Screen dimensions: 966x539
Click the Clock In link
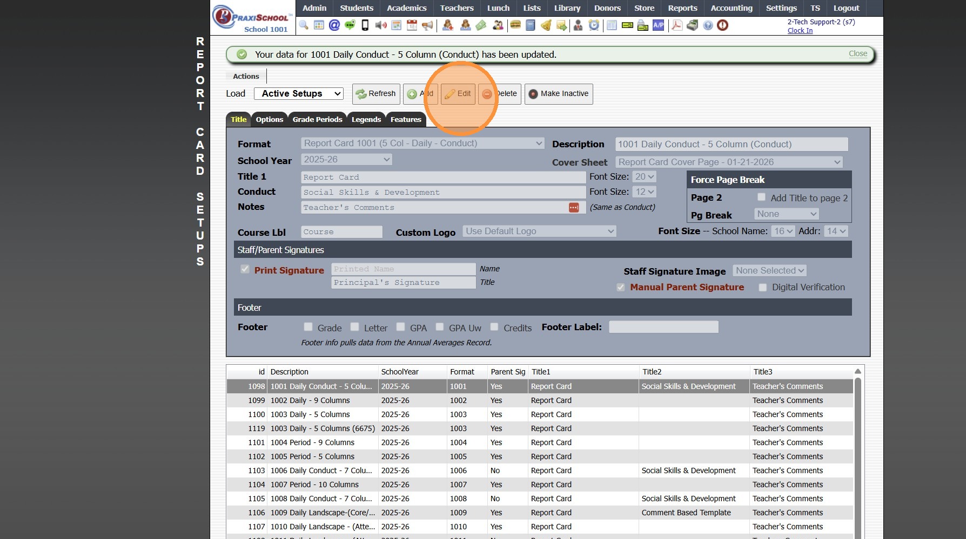coord(800,31)
